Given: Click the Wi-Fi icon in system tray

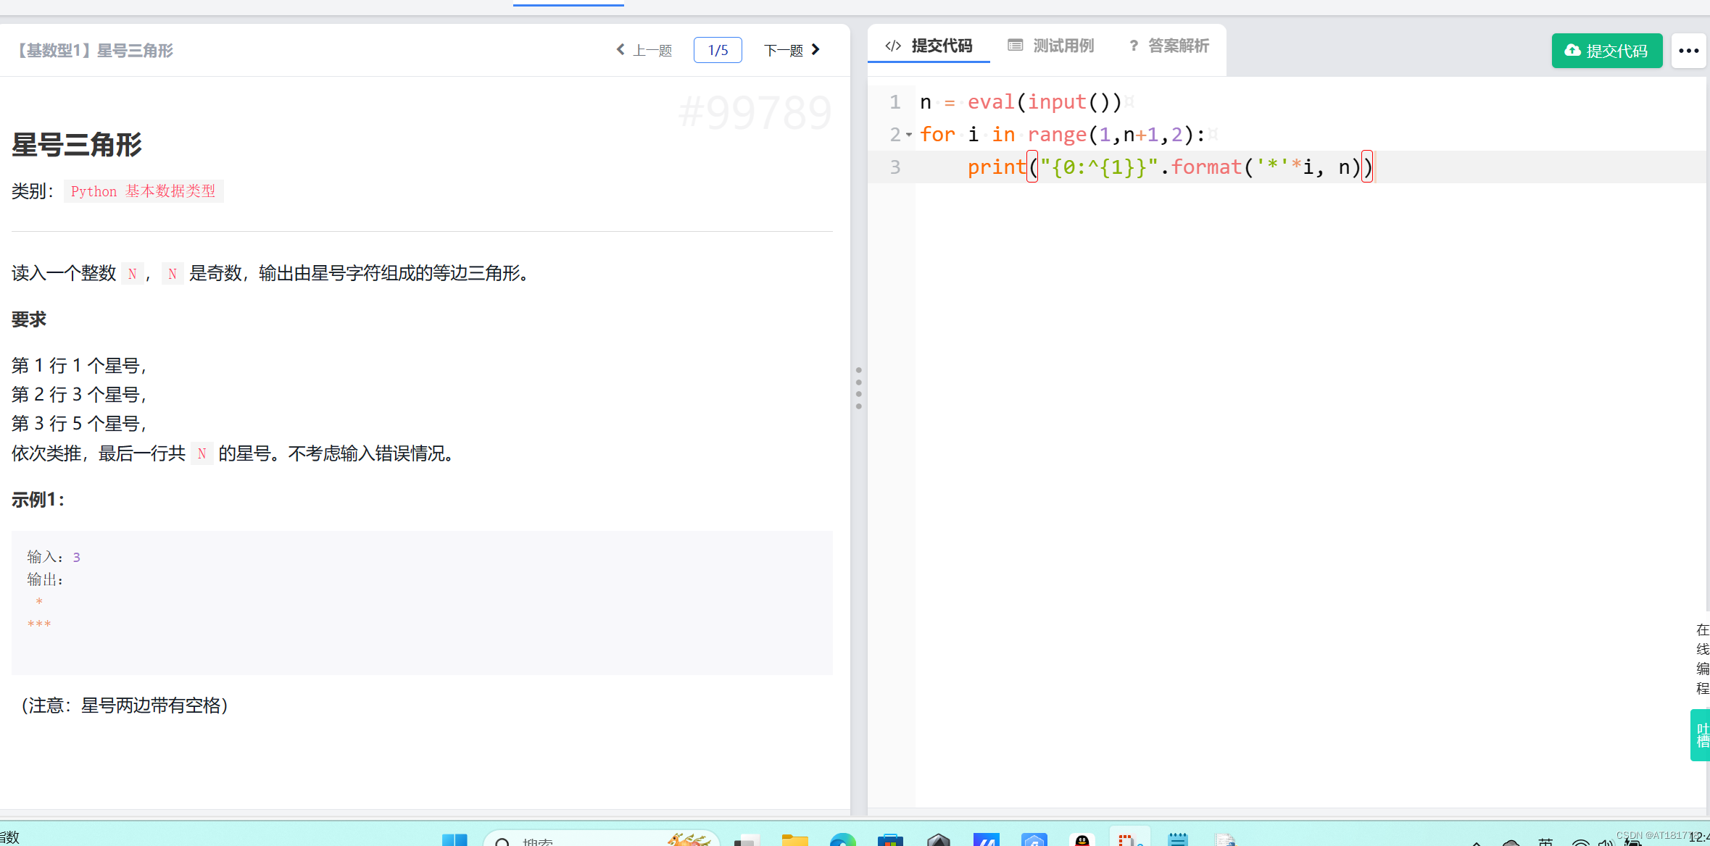Looking at the screenshot, I should pyautogui.click(x=1580, y=842).
